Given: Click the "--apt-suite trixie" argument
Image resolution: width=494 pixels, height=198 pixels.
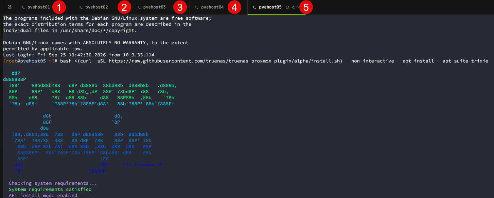Looking at the screenshot, I should (462, 61).
